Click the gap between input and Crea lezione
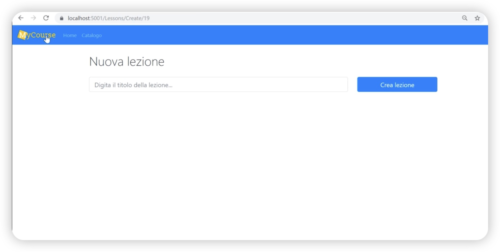The image size is (500, 252). tap(353, 84)
